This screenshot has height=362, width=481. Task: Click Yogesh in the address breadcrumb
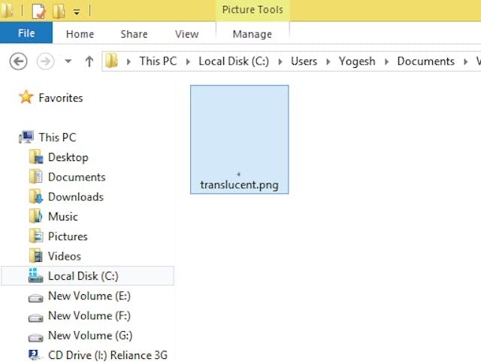pyautogui.click(x=357, y=62)
